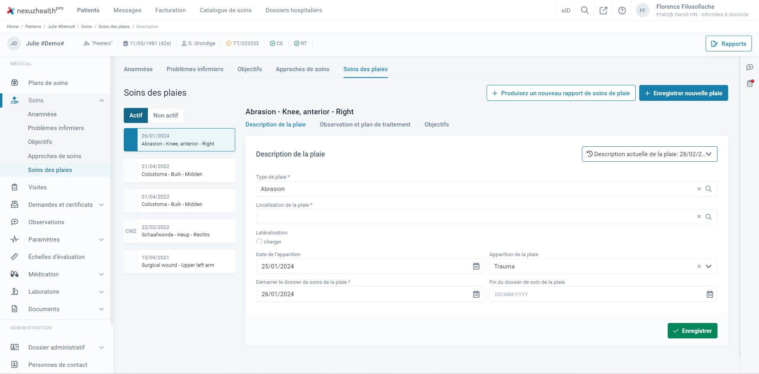This screenshot has height=374, width=759.
Task: Click the search magnifier icon in top bar
Action: 585,10
